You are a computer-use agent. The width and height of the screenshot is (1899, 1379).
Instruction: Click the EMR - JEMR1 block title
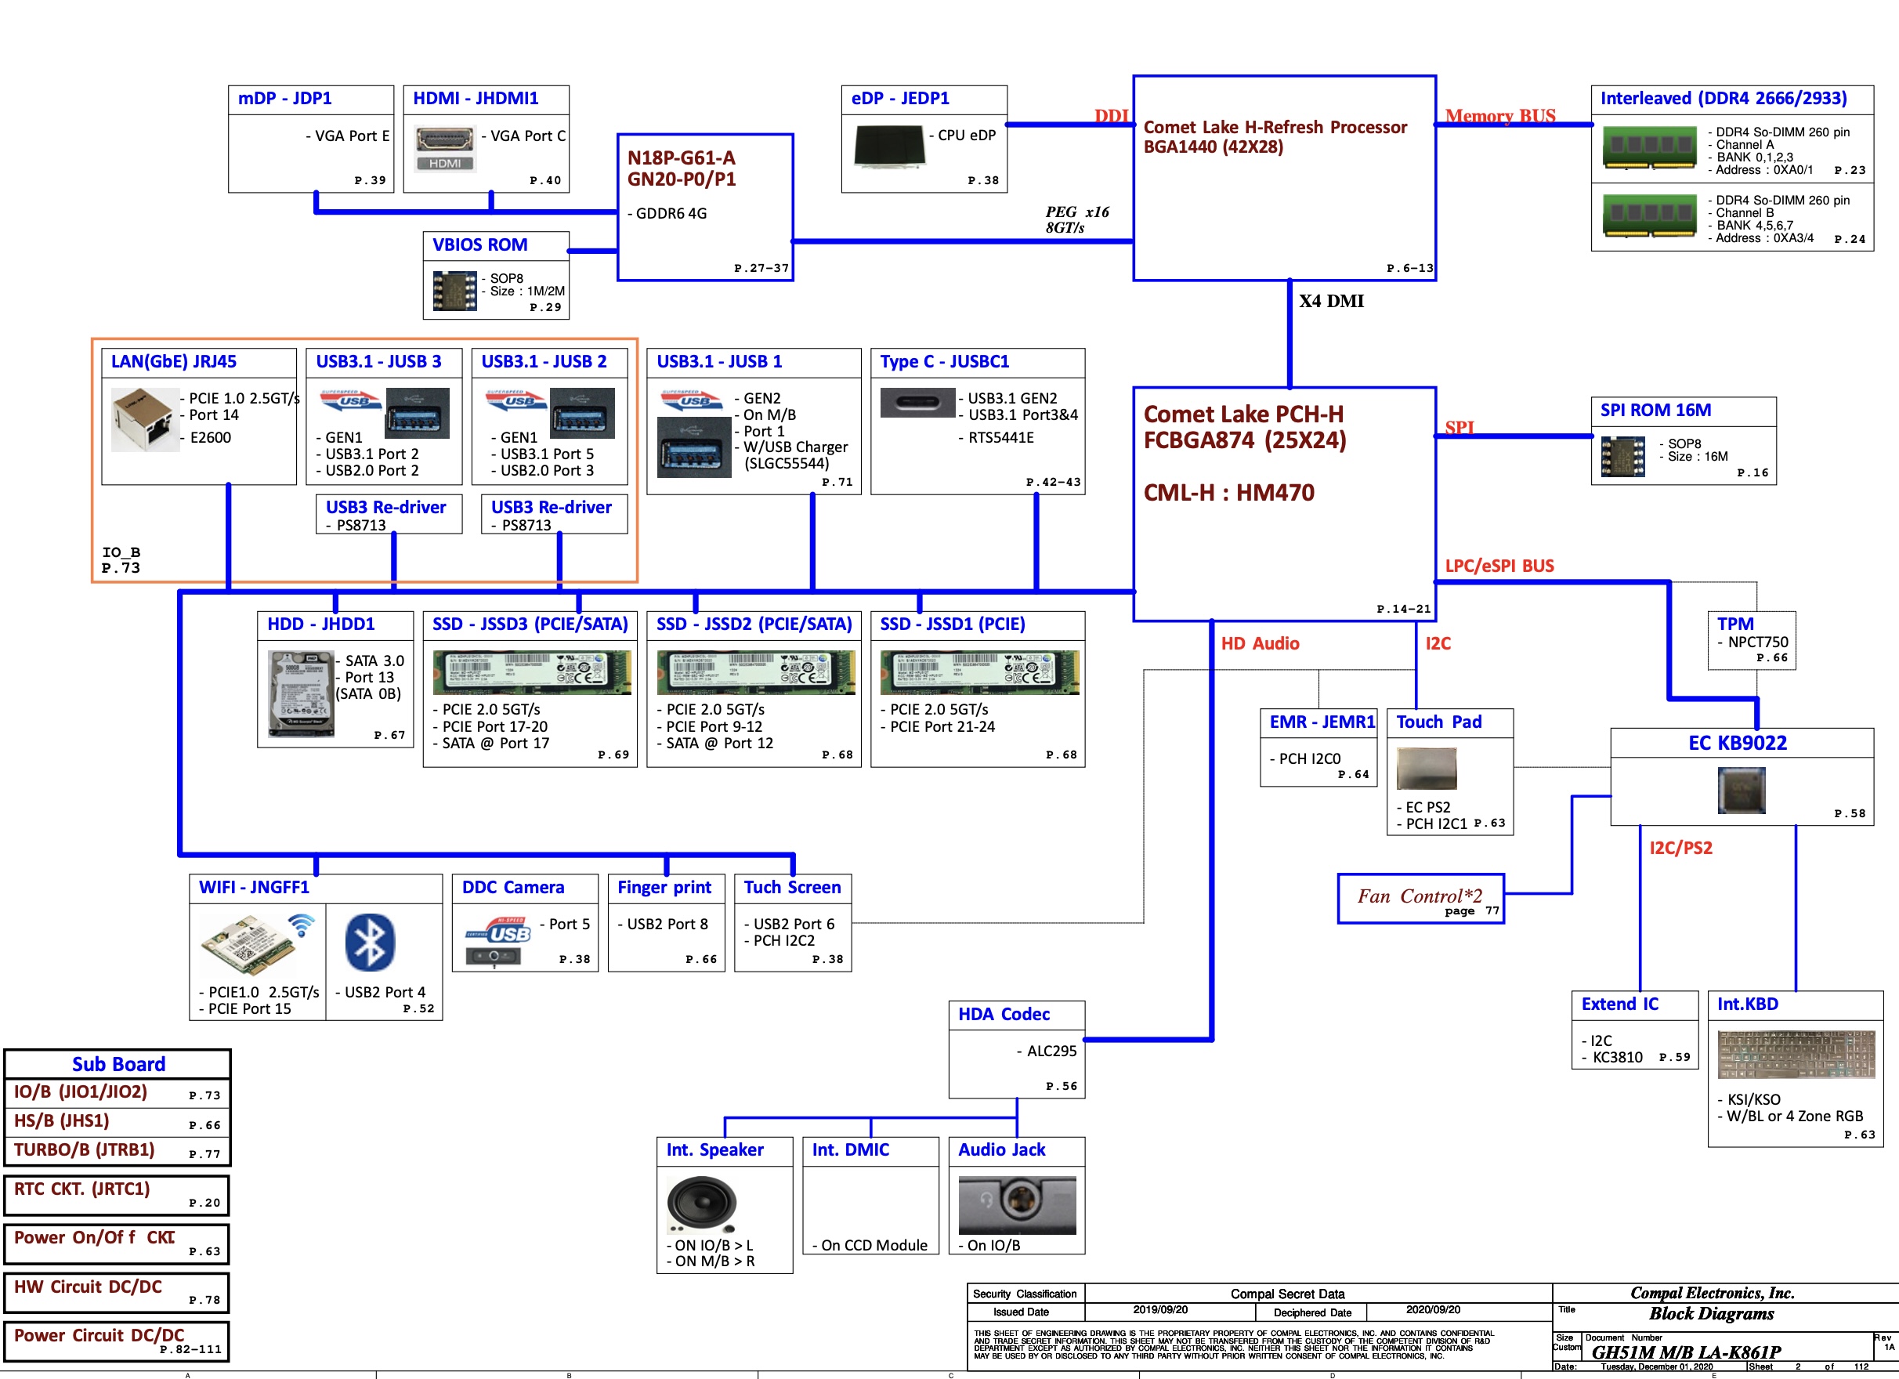(1322, 722)
